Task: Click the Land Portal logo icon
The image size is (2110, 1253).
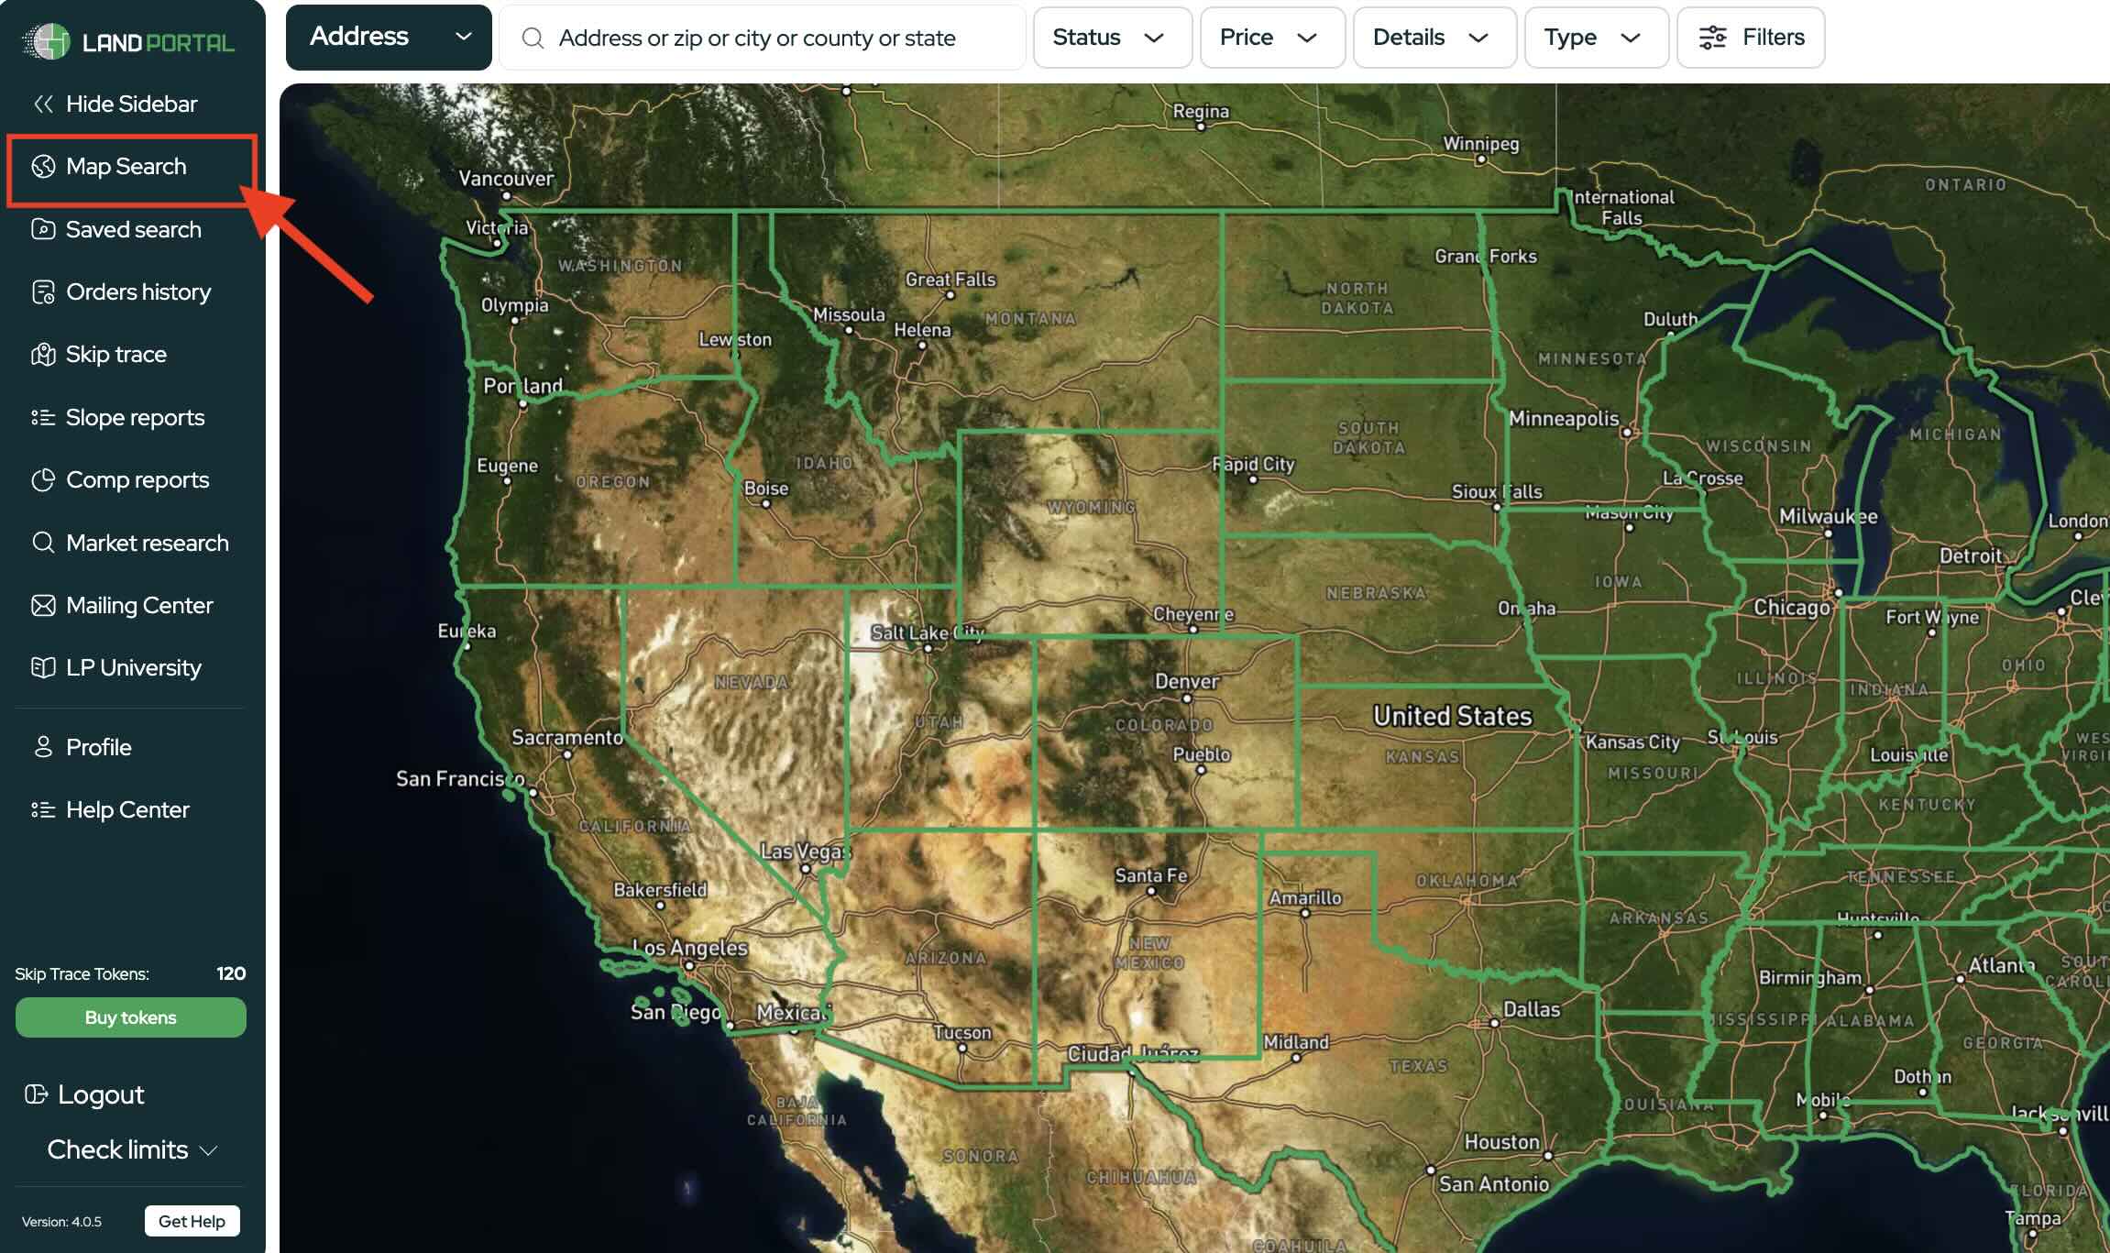Action: pyautogui.click(x=46, y=41)
